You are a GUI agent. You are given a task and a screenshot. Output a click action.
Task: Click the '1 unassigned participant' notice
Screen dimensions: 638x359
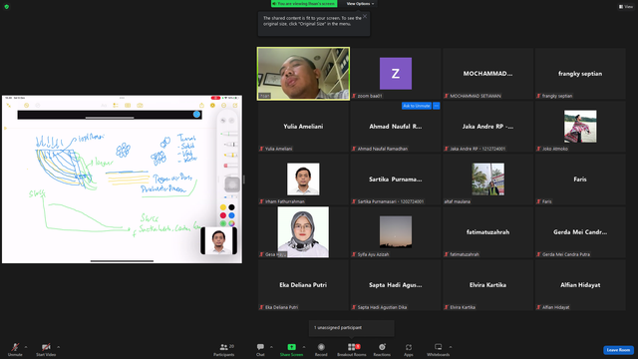coord(352,328)
